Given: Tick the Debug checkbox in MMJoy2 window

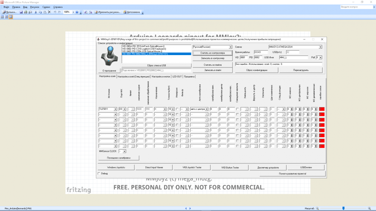Looking at the screenshot, I should coord(99,174).
